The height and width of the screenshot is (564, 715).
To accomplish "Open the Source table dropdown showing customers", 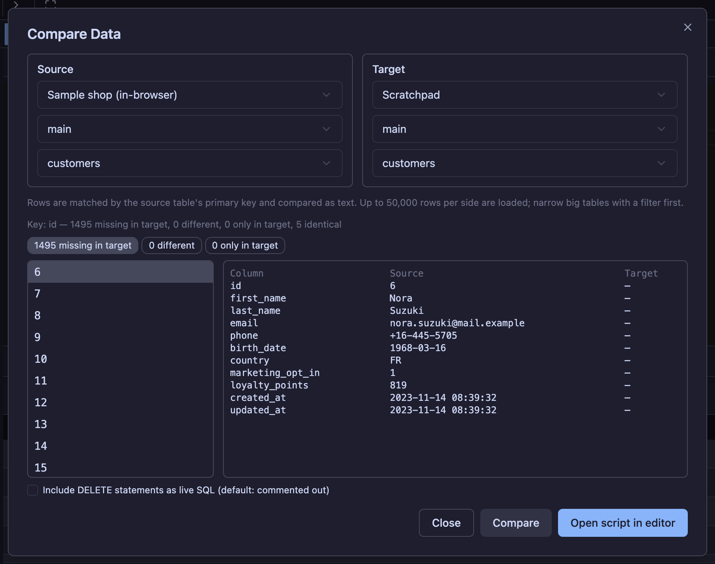I will (x=190, y=163).
